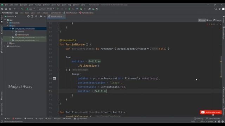Click PartialBorder() breadcrumb in navigation bar

86,13
